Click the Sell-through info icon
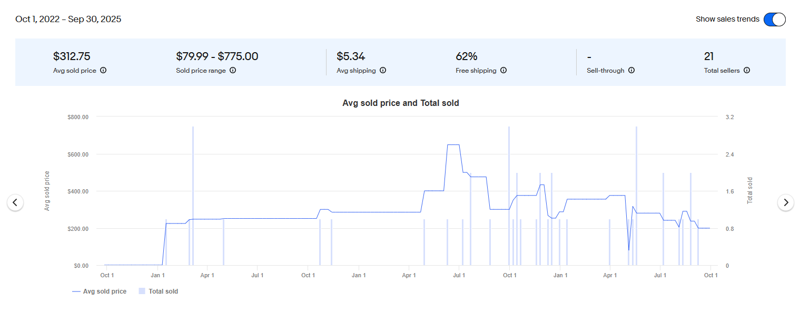This screenshot has height=321, width=800. [631, 70]
